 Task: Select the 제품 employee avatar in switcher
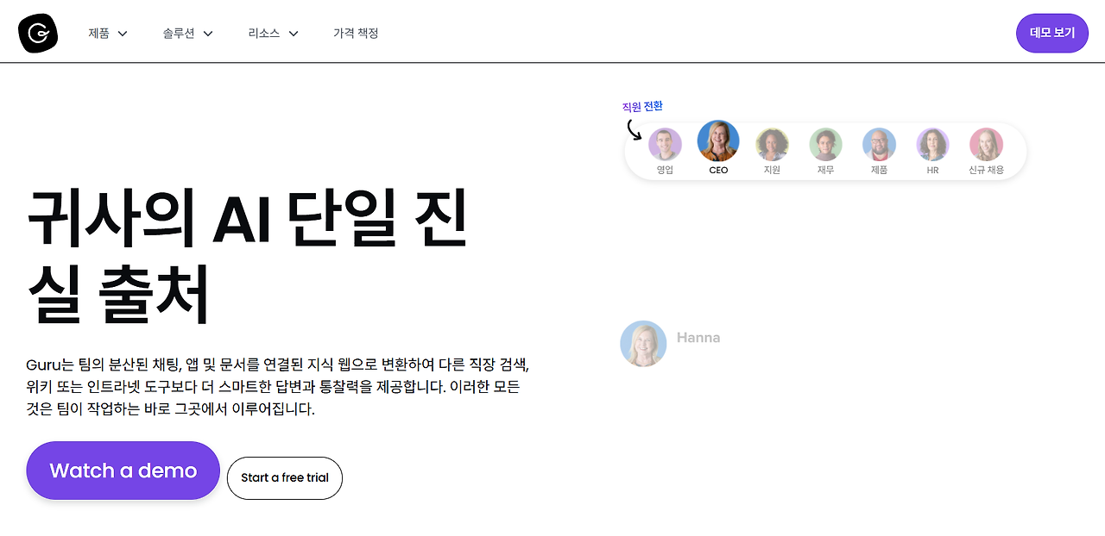[879, 144]
